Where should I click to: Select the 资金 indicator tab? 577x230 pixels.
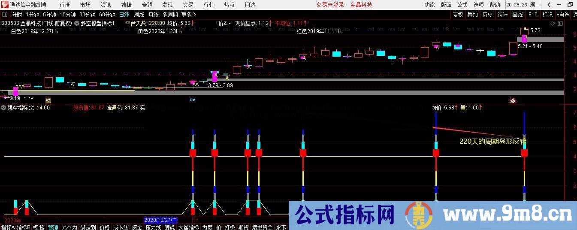click(x=137, y=227)
